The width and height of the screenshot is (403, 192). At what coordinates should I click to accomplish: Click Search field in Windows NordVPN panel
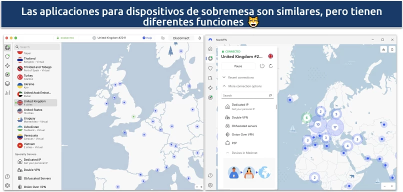point(247,95)
